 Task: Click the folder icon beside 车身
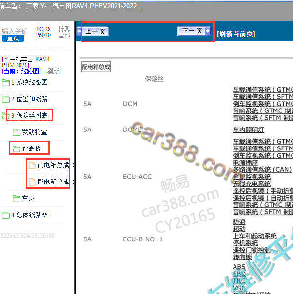click(17, 199)
